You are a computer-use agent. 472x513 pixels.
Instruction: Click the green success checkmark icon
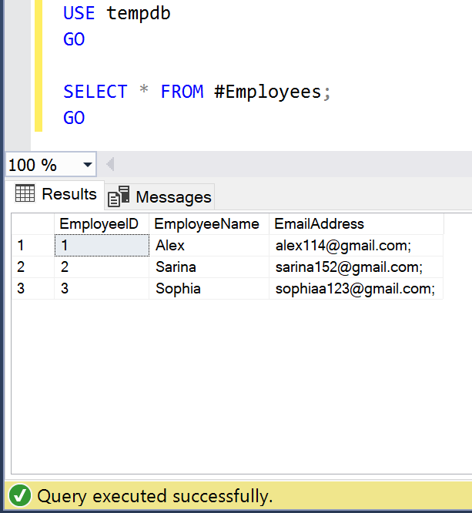pos(21,496)
